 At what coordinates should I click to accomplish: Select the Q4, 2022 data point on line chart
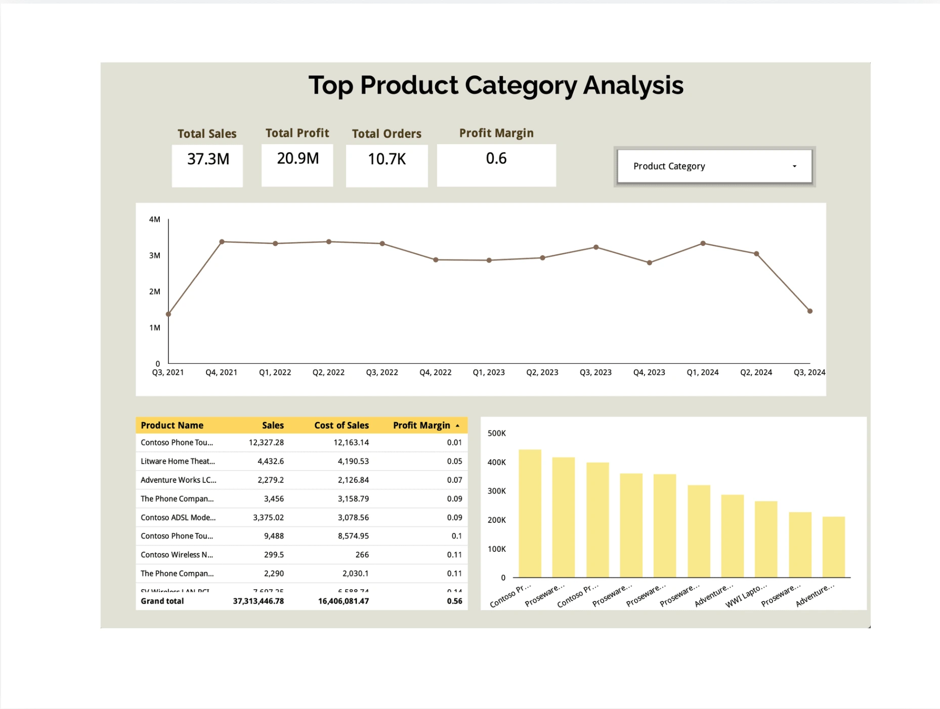[436, 260]
